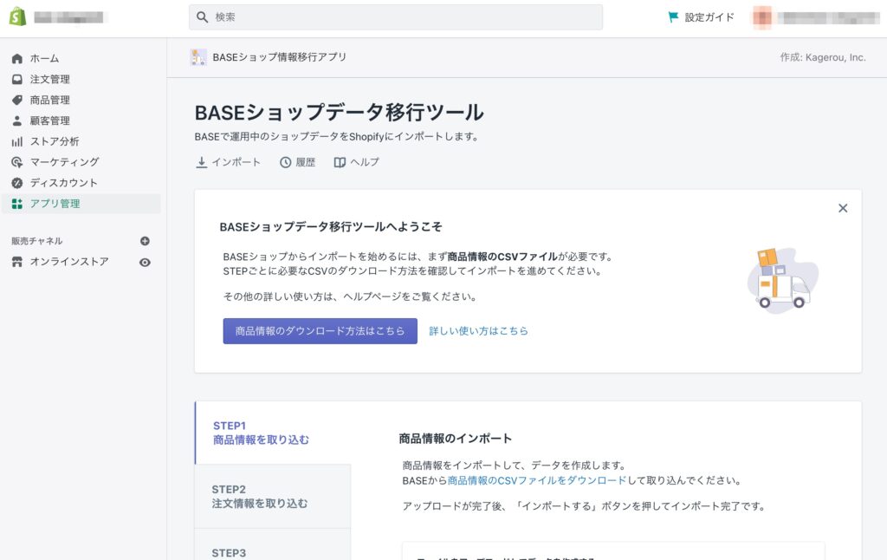Click the 販売チャネル section label

(x=36, y=241)
